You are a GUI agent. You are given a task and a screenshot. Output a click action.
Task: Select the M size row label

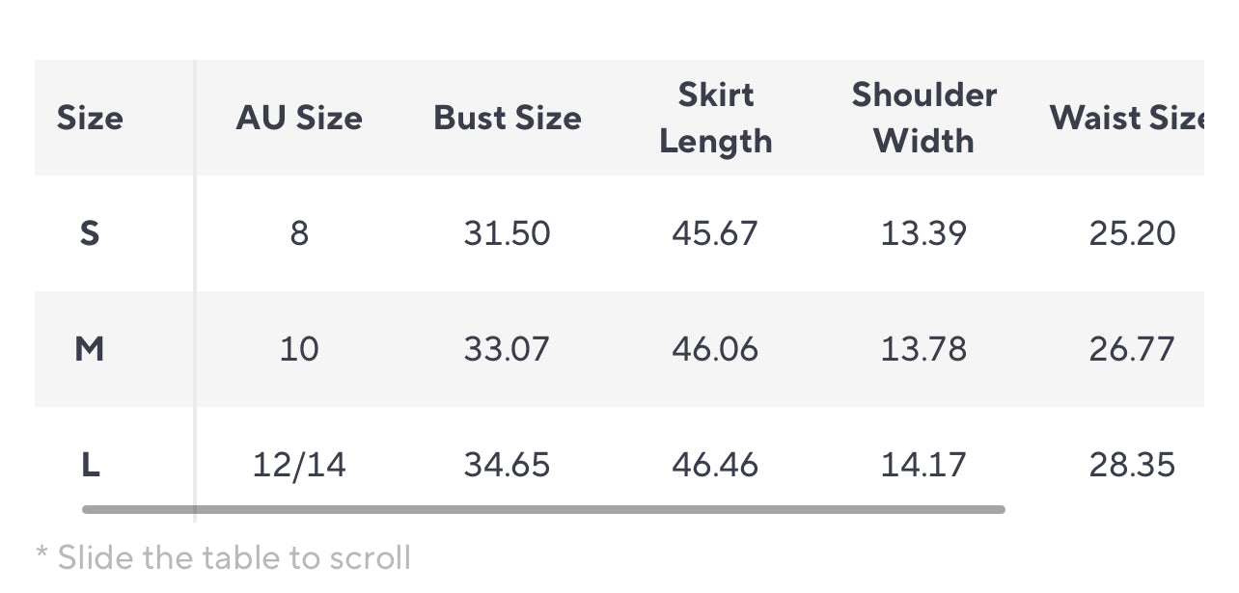pyautogui.click(x=90, y=349)
